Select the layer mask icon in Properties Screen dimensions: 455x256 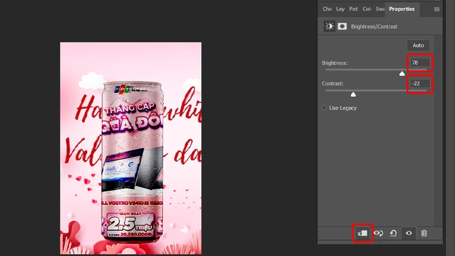point(342,26)
